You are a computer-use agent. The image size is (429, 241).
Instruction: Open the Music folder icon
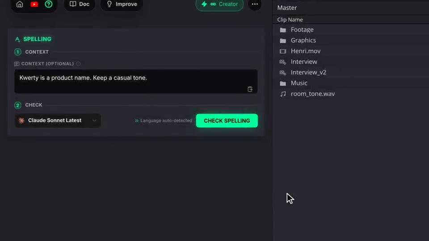pos(283,83)
